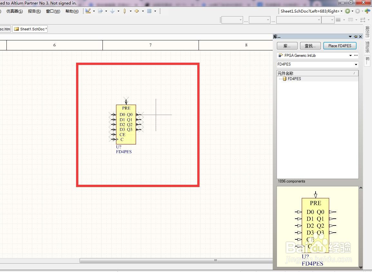The height and width of the screenshot is (272, 372).
Task: Expand the alignment tools dropdown arrow
Action: click(x=106, y=11)
